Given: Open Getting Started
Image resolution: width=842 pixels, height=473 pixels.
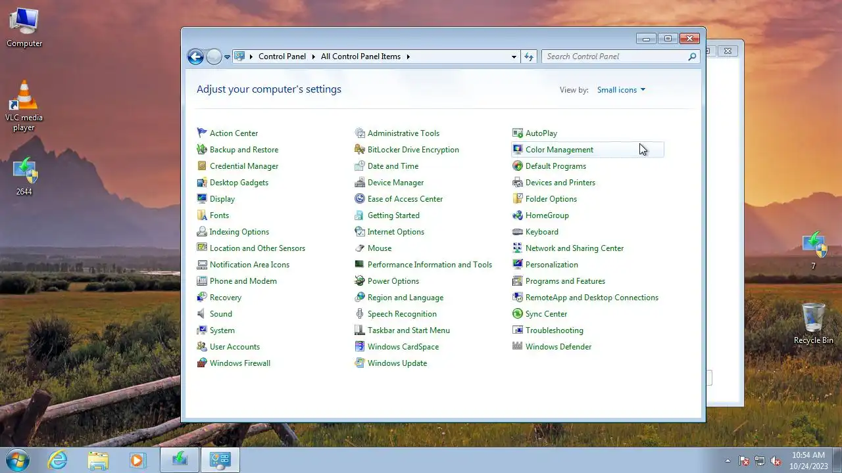Looking at the screenshot, I should (x=393, y=215).
